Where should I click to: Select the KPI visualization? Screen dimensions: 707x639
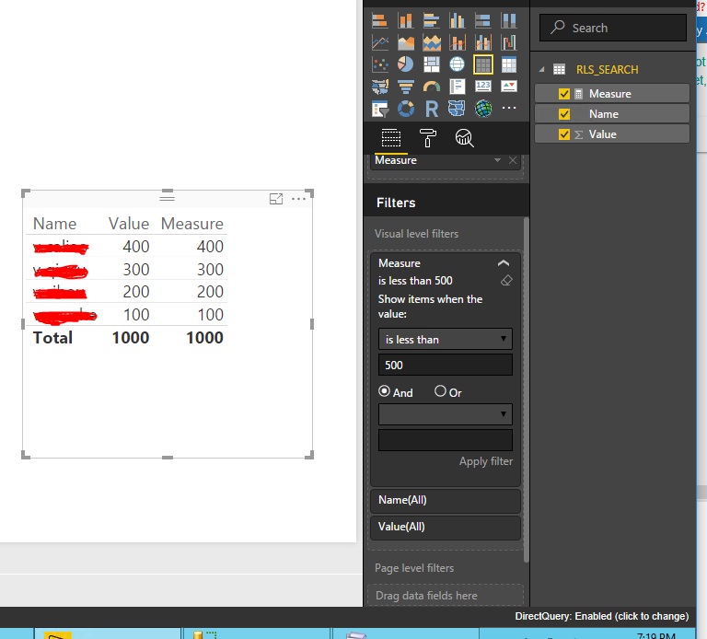[x=509, y=87]
